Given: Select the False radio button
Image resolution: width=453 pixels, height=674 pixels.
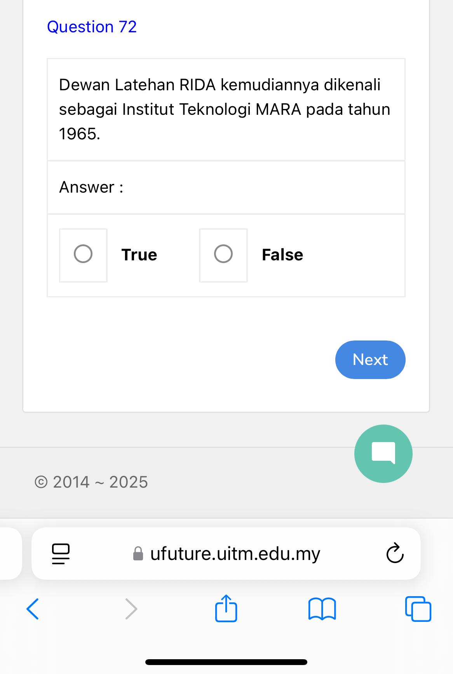Looking at the screenshot, I should 223,255.
